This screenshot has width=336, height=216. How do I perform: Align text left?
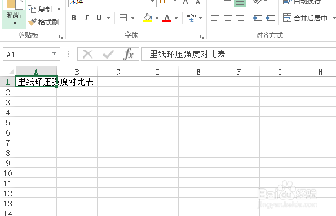215,18
